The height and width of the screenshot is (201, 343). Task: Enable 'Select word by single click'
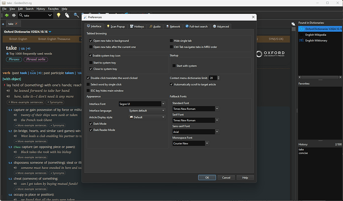click(x=88, y=84)
